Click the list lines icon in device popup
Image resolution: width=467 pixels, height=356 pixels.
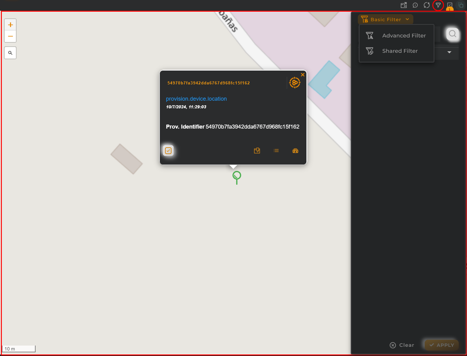tap(276, 151)
